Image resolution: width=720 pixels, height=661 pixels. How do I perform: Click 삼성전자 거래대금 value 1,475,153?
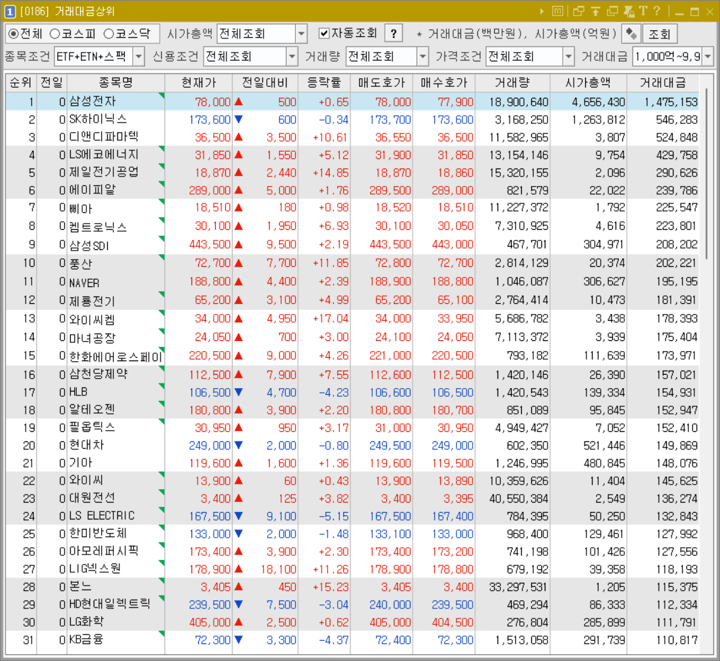tap(671, 102)
